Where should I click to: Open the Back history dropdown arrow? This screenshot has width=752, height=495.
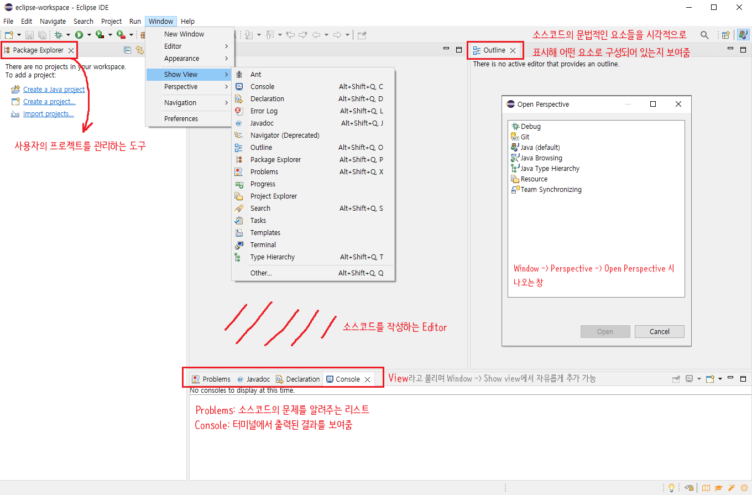click(x=326, y=35)
